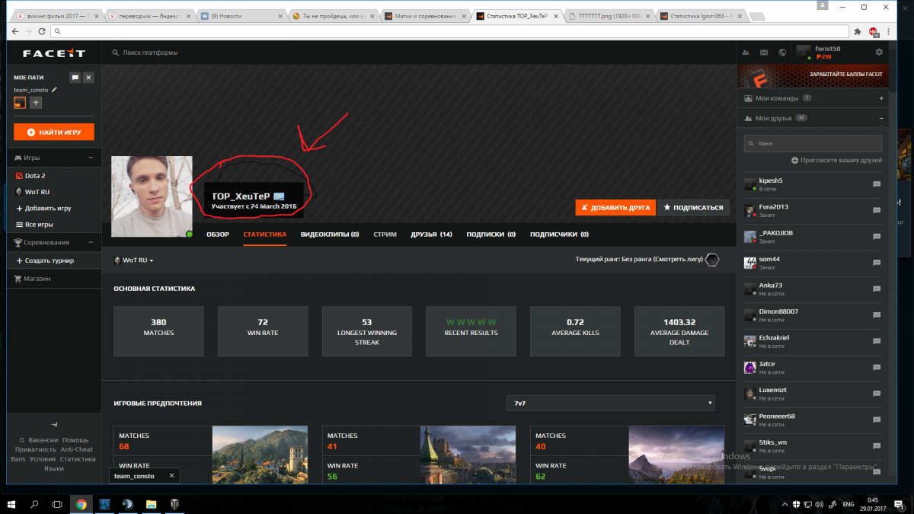This screenshot has width=914, height=514.
Task: Click the league rank hexagon badge
Action: [x=711, y=260]
